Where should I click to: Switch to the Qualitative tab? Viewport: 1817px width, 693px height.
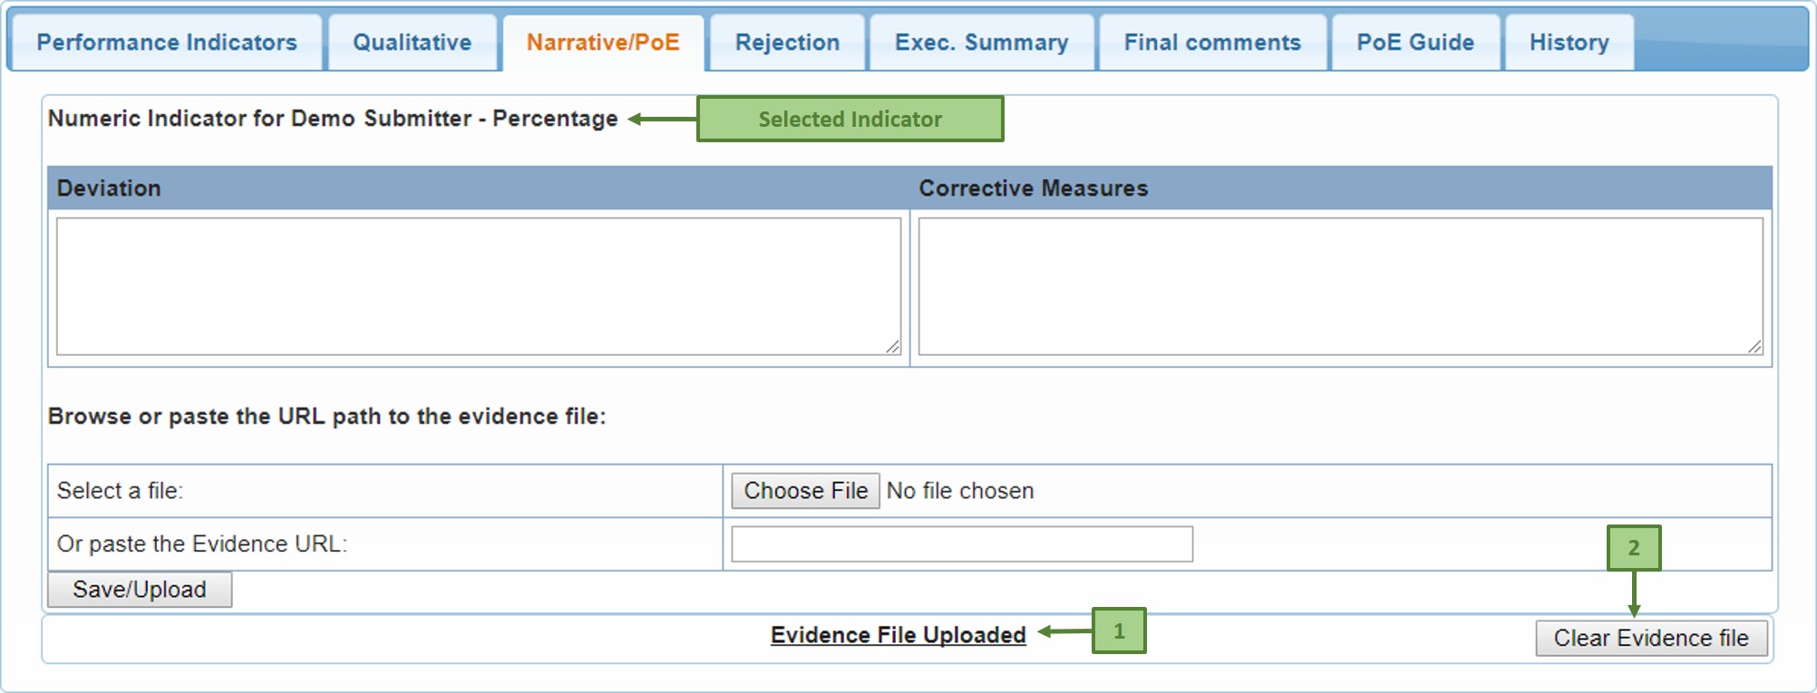(x=413, y=43)
